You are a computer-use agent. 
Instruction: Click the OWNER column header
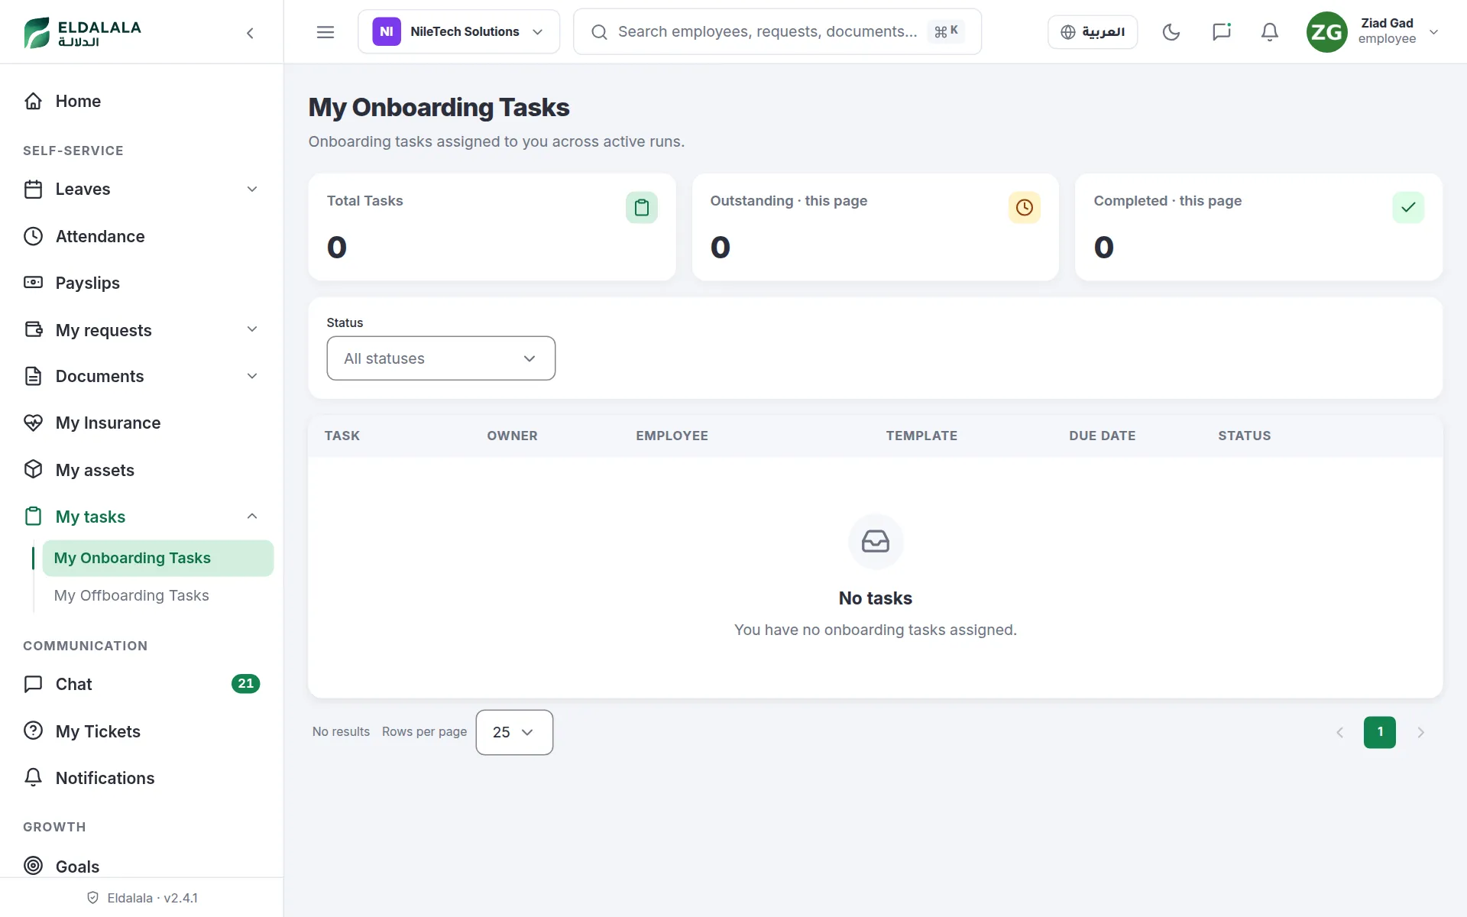click(513, 436)
